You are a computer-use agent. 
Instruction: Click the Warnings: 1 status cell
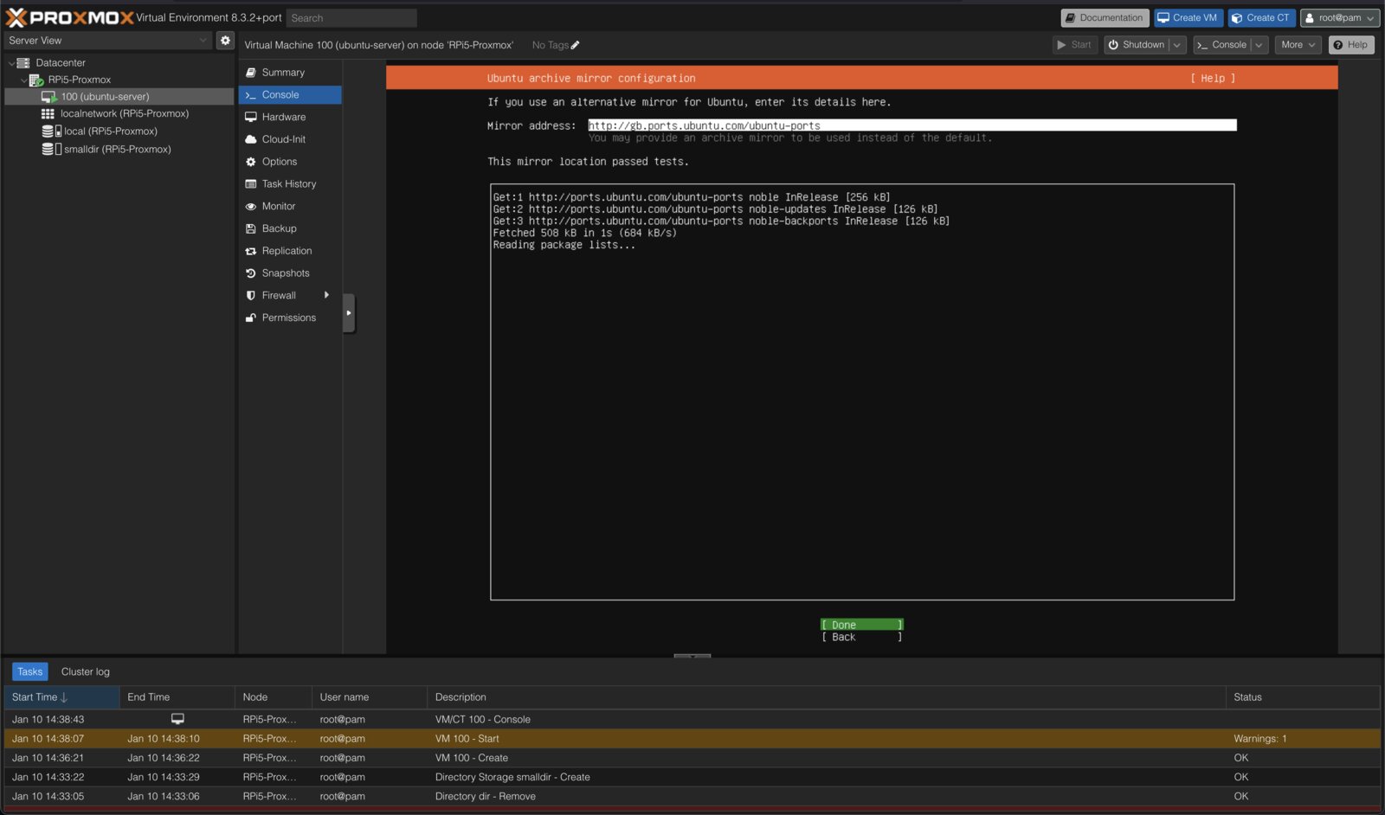point(1303,739)
